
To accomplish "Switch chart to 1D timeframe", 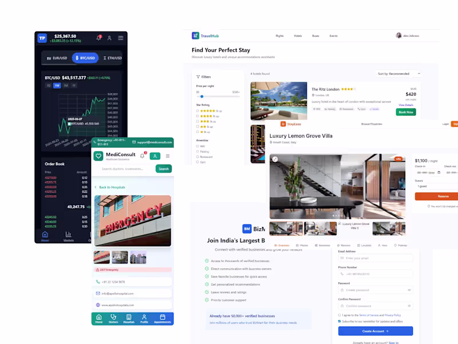I will 49,85.
